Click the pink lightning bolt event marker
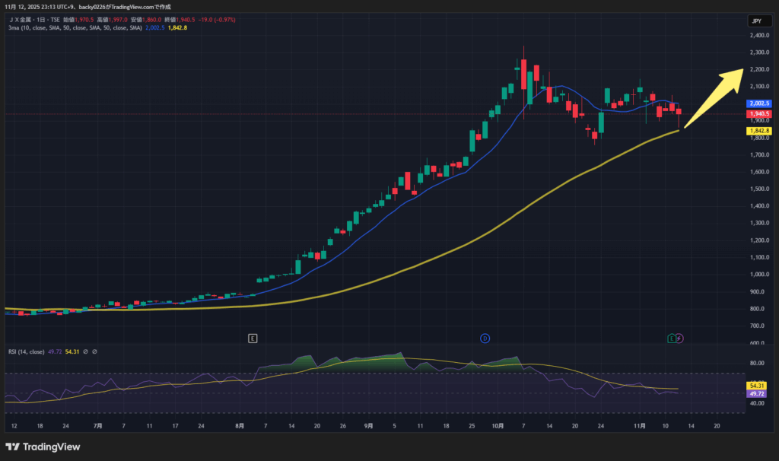779x461 pixels. click(679, 338)
